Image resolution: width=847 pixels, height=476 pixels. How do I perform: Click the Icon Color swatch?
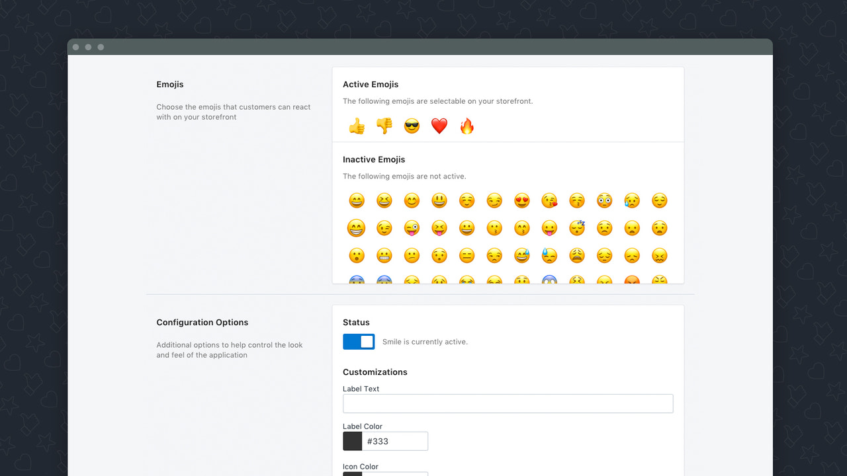pyautogui.click(x=351, y=474)
